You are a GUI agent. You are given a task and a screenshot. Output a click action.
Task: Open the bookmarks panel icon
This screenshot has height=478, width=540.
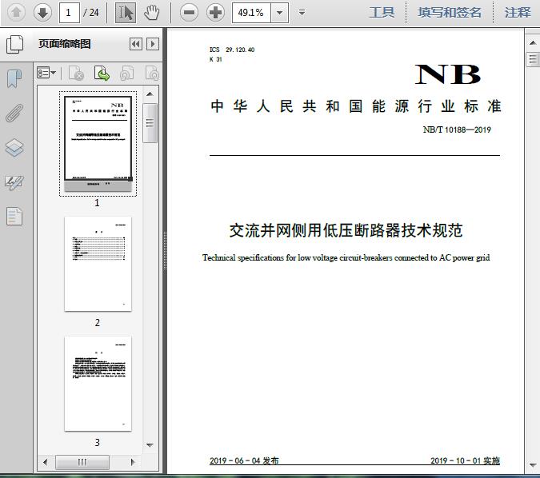[x=14, y=78]
